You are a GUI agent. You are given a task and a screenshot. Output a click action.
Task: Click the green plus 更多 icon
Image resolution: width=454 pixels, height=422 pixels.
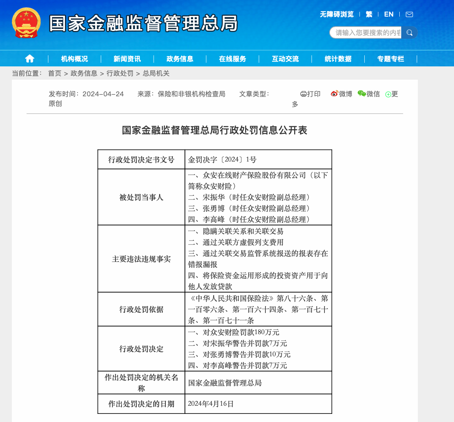(x=388, y=94)
